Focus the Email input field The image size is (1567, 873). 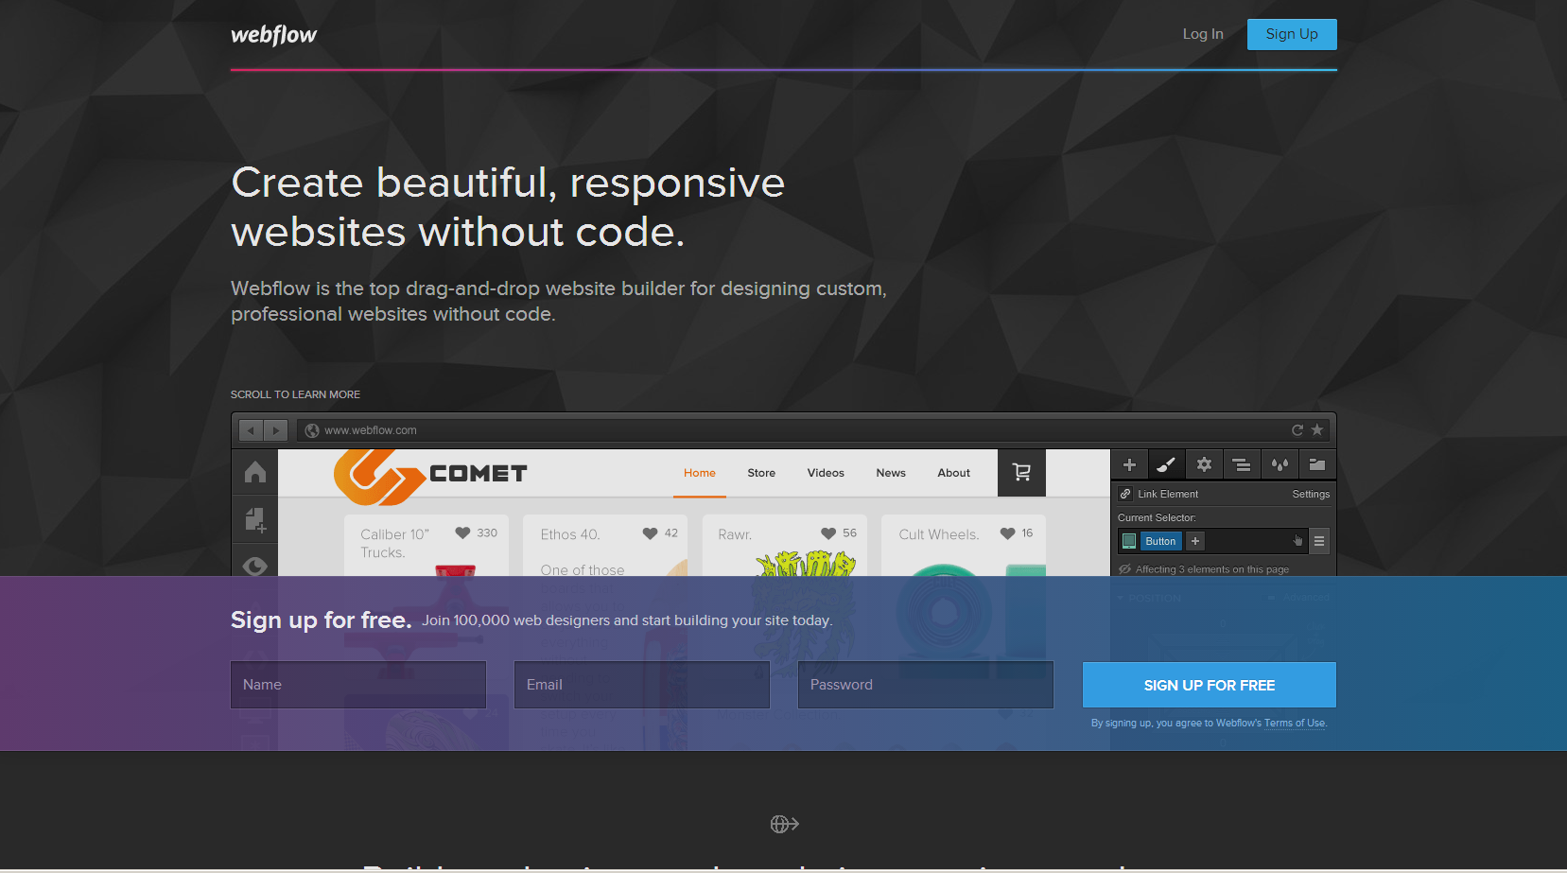pos(642,685)
